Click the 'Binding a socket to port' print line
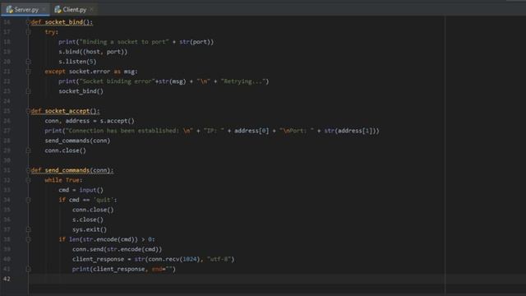526x296 pixels. [136, 42]
